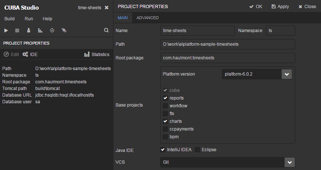Viewport: 321px width, 170px height.
Task: Enable the bpm base project
Action: 165,137
